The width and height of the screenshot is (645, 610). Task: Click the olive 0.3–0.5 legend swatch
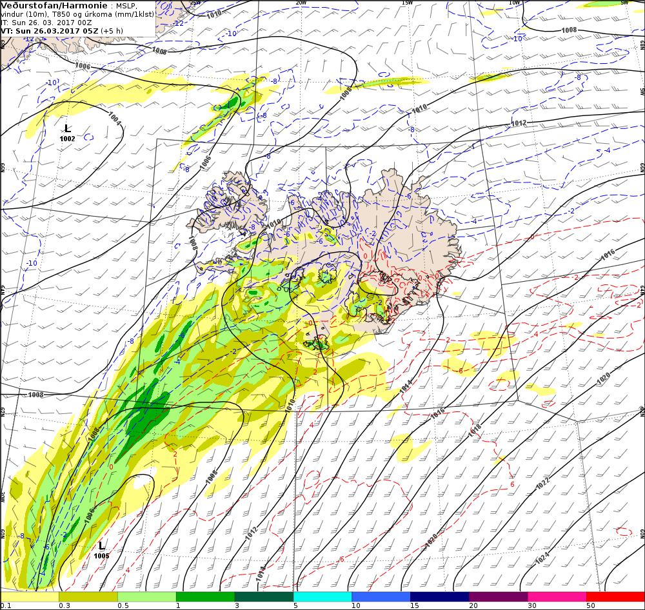pos(88,596)
